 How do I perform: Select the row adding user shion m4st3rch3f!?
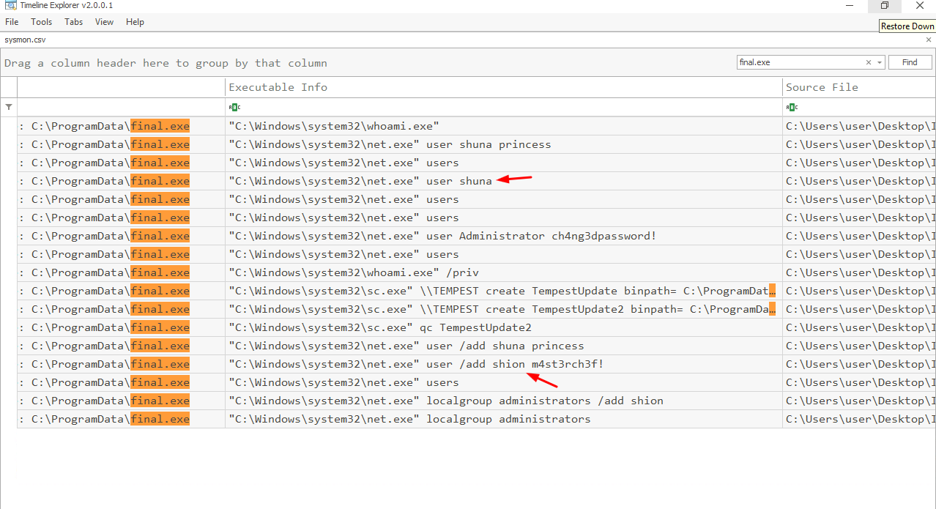pos(416,364)
